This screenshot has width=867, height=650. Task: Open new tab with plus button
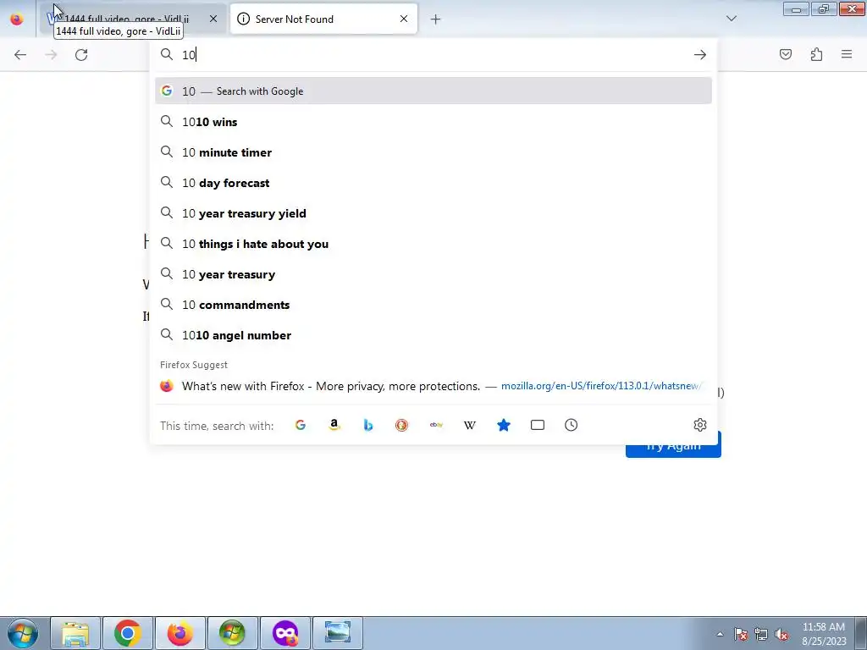point(436,19)
